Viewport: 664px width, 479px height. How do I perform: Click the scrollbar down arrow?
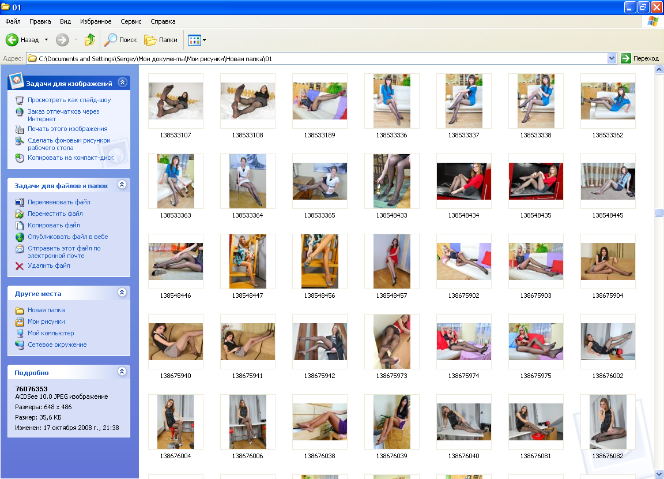(659, 474)
